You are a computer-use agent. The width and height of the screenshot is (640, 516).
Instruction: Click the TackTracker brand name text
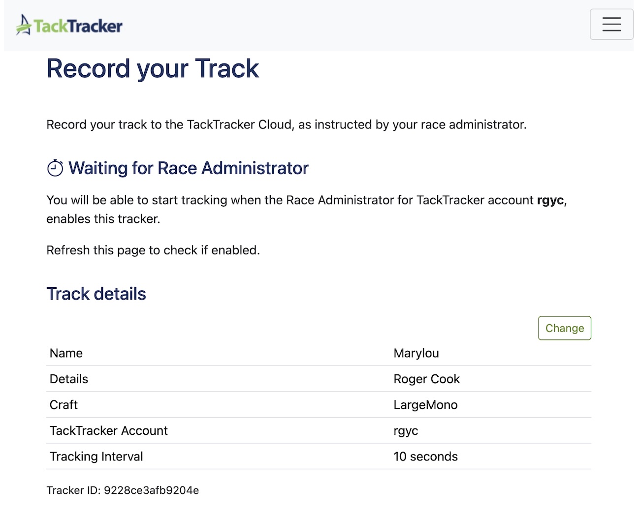coord(78,25)
